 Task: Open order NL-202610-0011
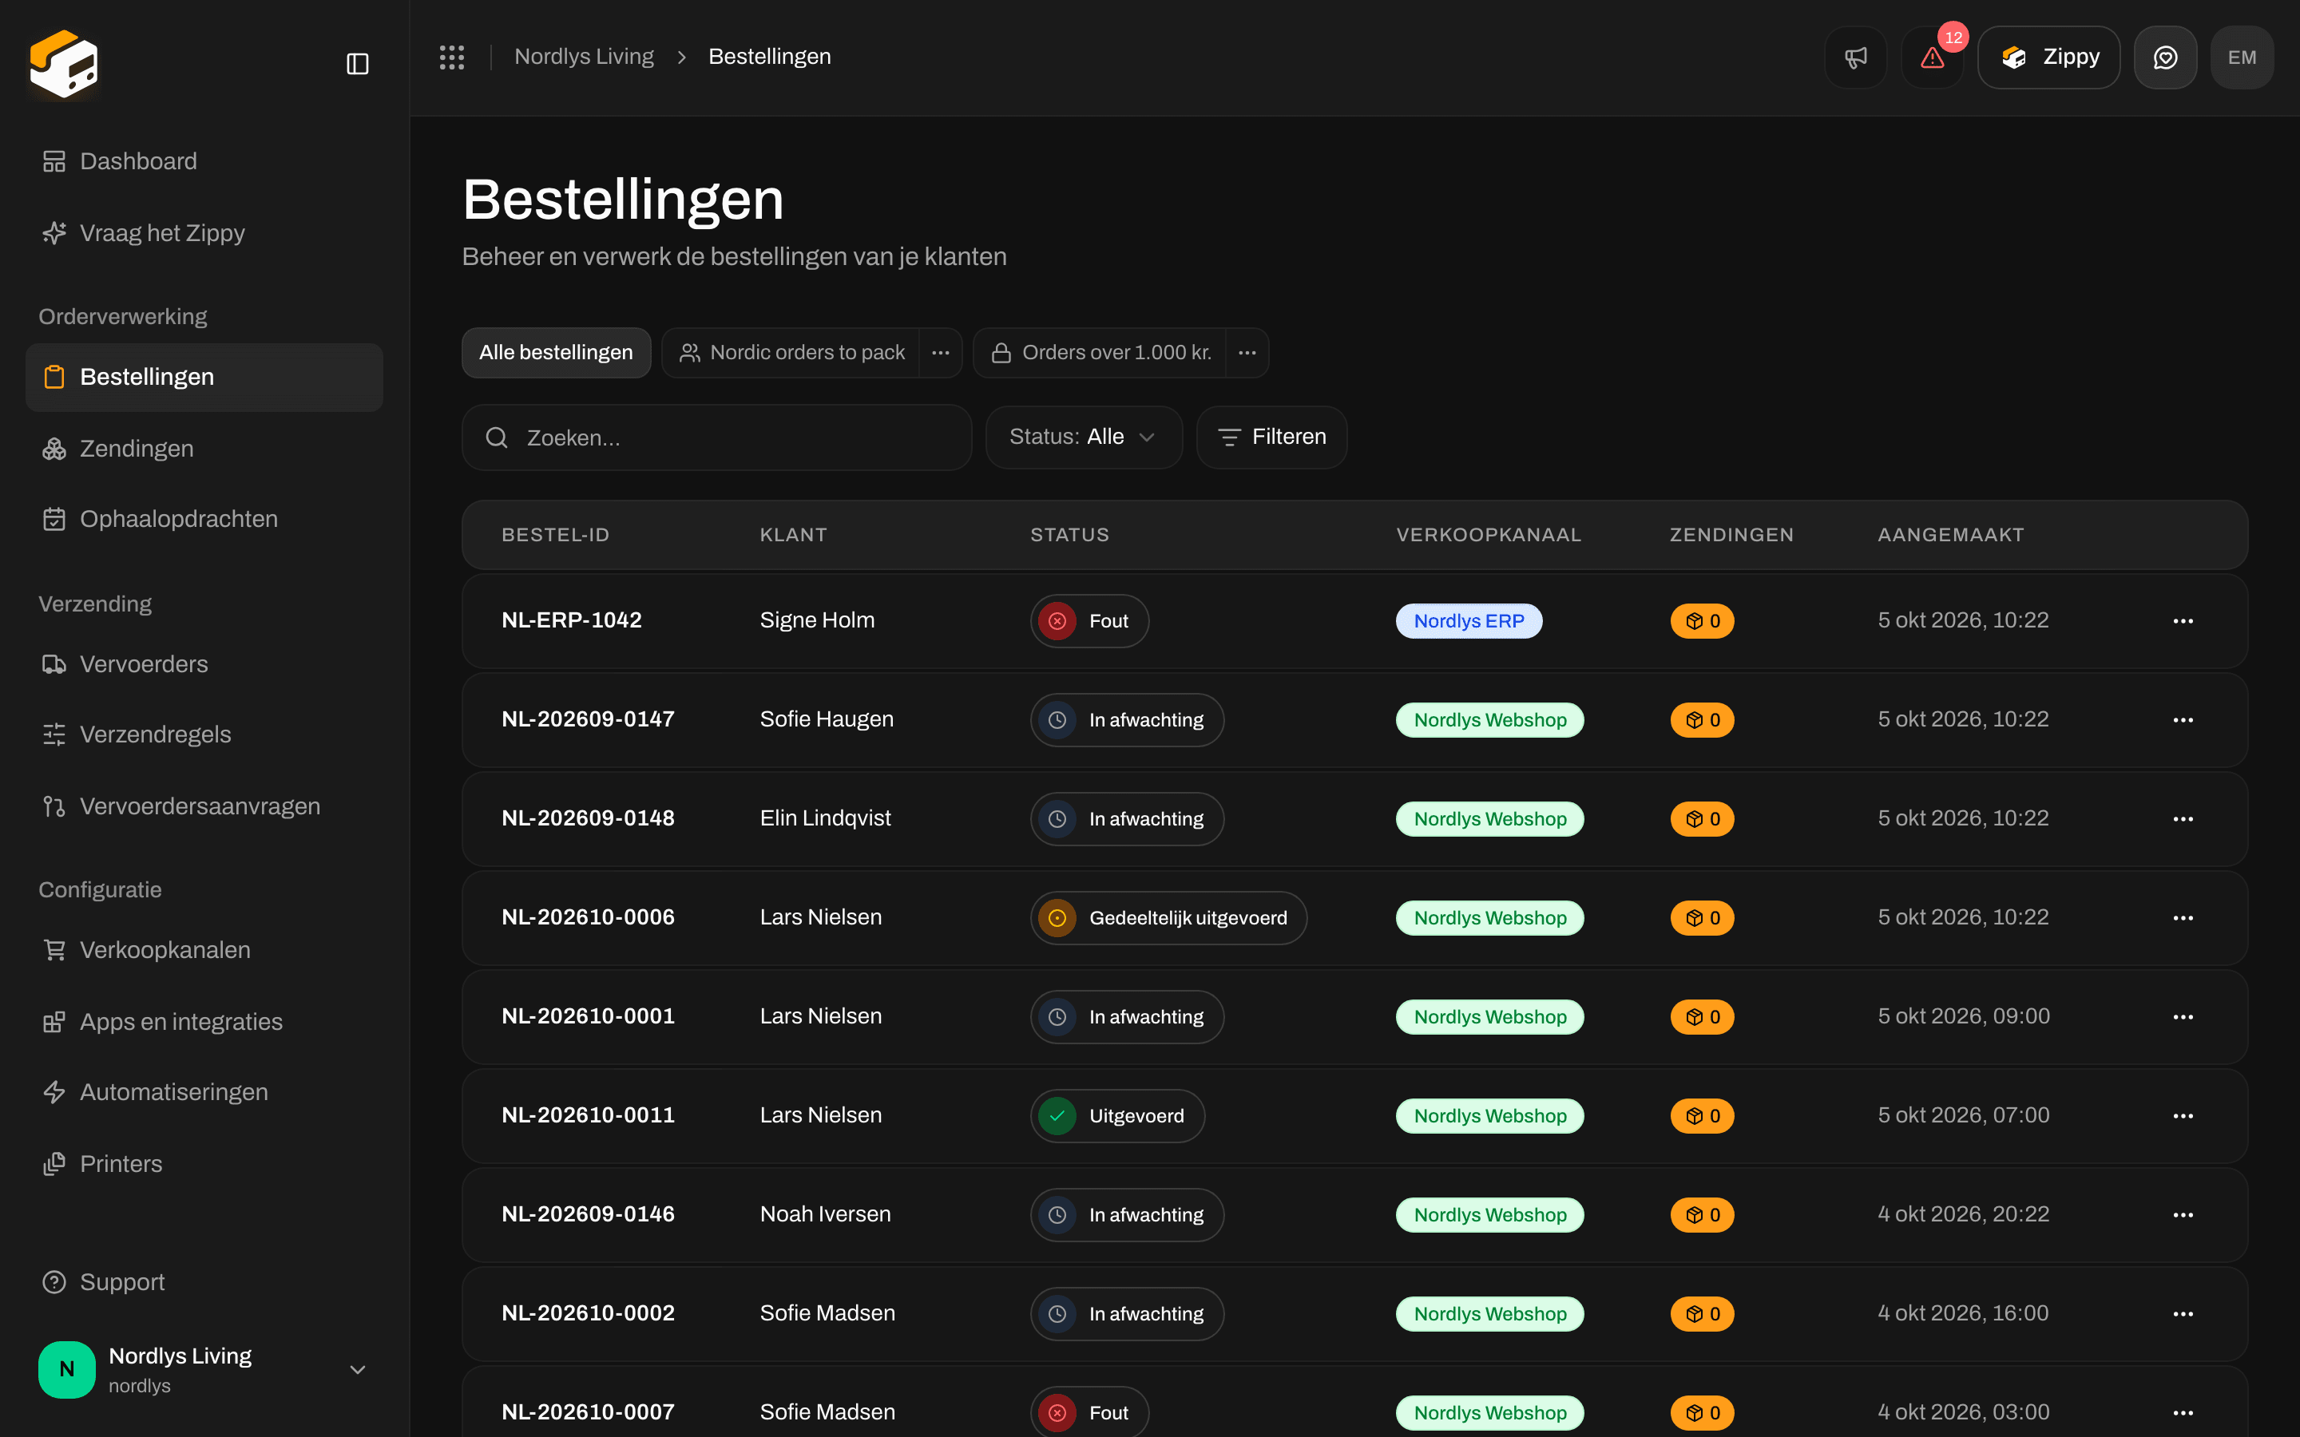587,1114
